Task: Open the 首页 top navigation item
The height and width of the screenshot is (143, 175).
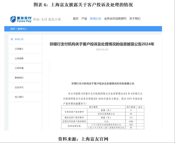Action: click(x=76, y=19)
